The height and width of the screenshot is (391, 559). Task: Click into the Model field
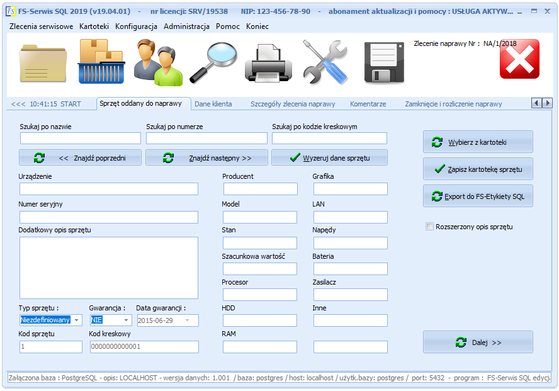click(x=260, y=217)
